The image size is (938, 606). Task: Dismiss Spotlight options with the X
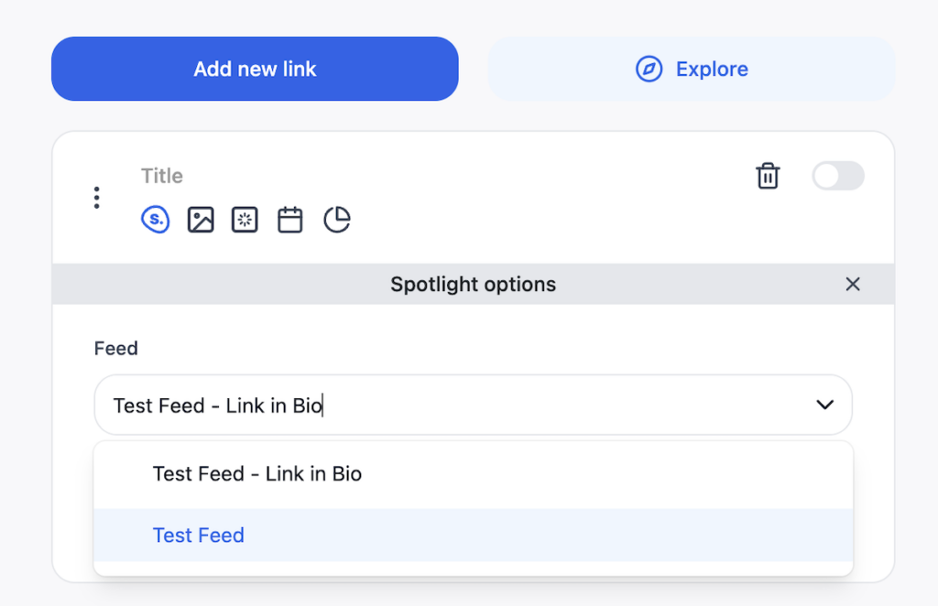tap(853, 284)
